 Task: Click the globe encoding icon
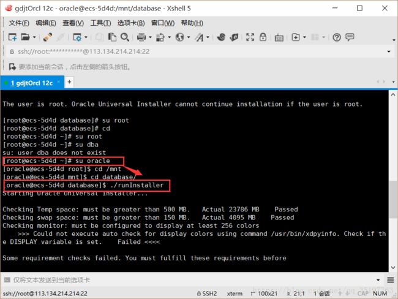179,37
